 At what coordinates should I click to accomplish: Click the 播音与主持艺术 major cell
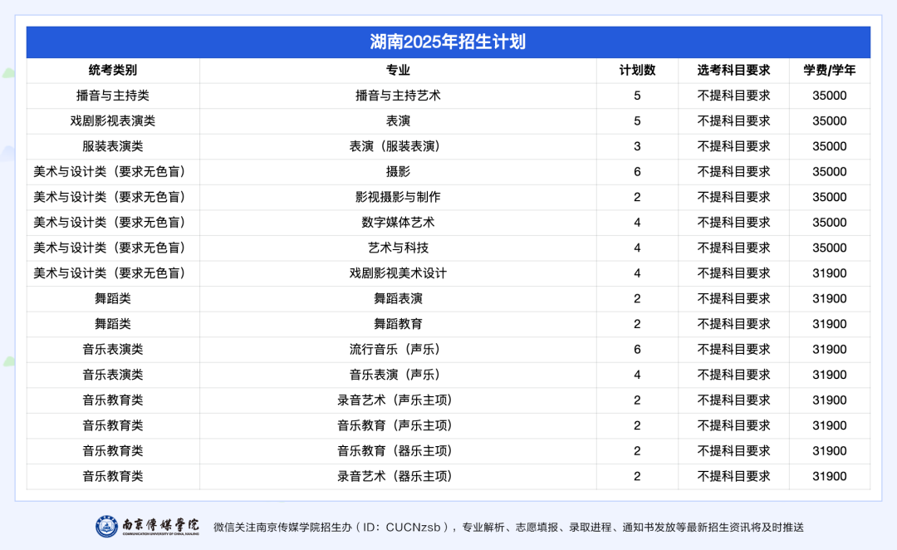click(398, 96)
